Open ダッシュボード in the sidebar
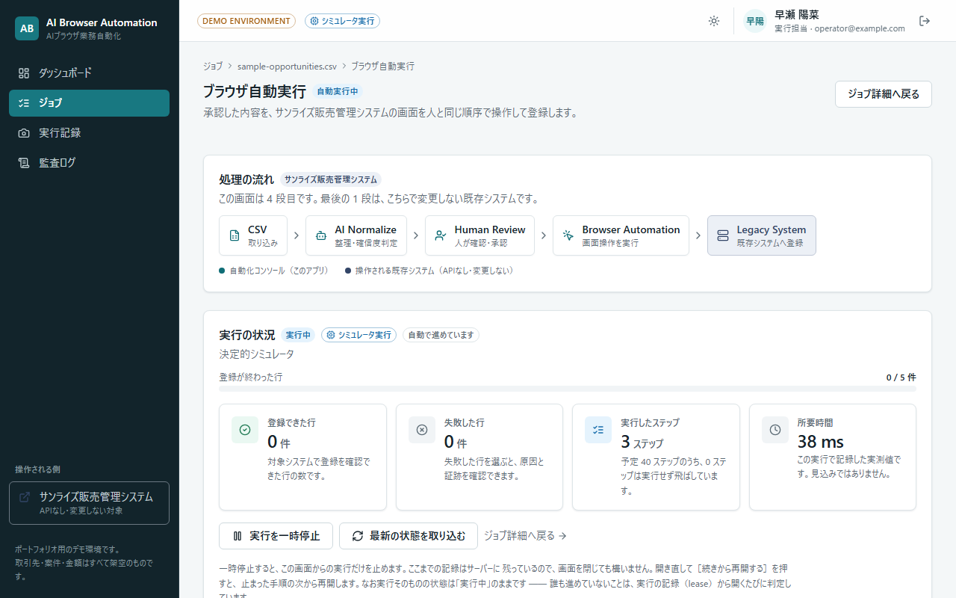This screenshot has width=956, height=598. [90, 73]
